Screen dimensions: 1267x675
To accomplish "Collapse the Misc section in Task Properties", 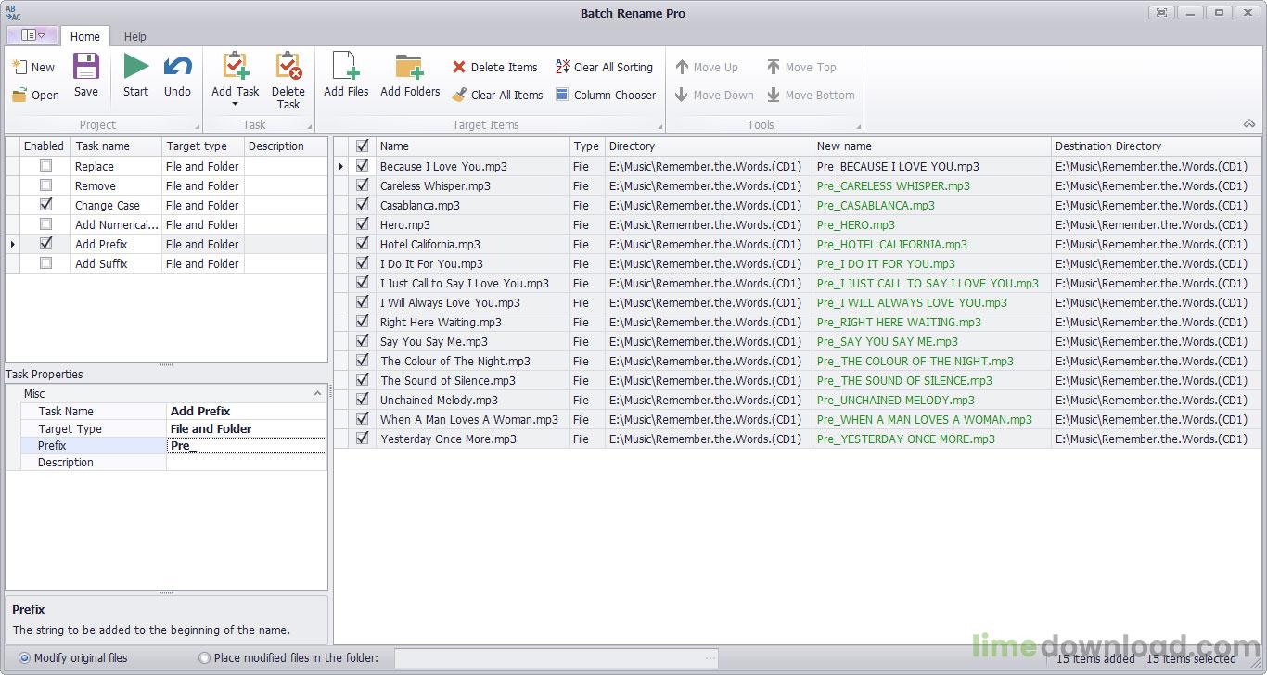I will (317, 392).
